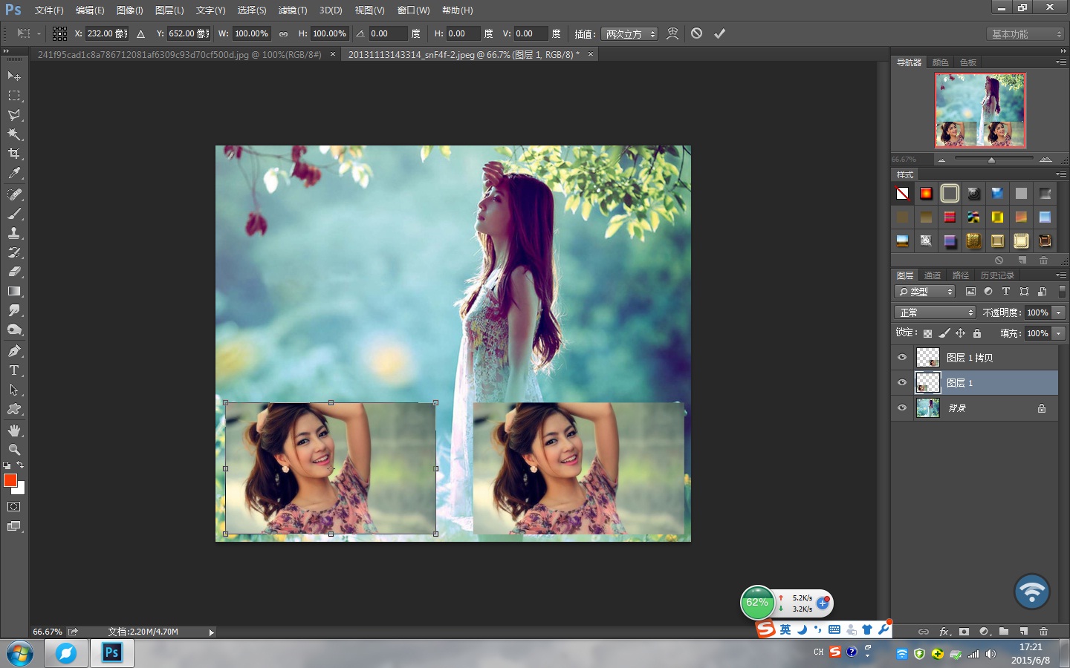This screenshot has width=1070, height=668.
Task: Select the Path Selection tool
Action: (14, 390)
